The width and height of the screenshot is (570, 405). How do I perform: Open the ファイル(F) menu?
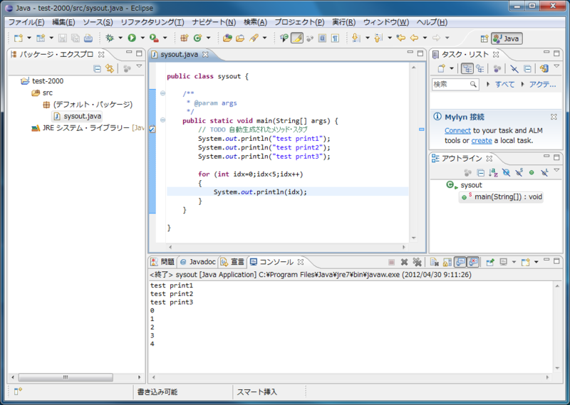click(x=26, y=22)
